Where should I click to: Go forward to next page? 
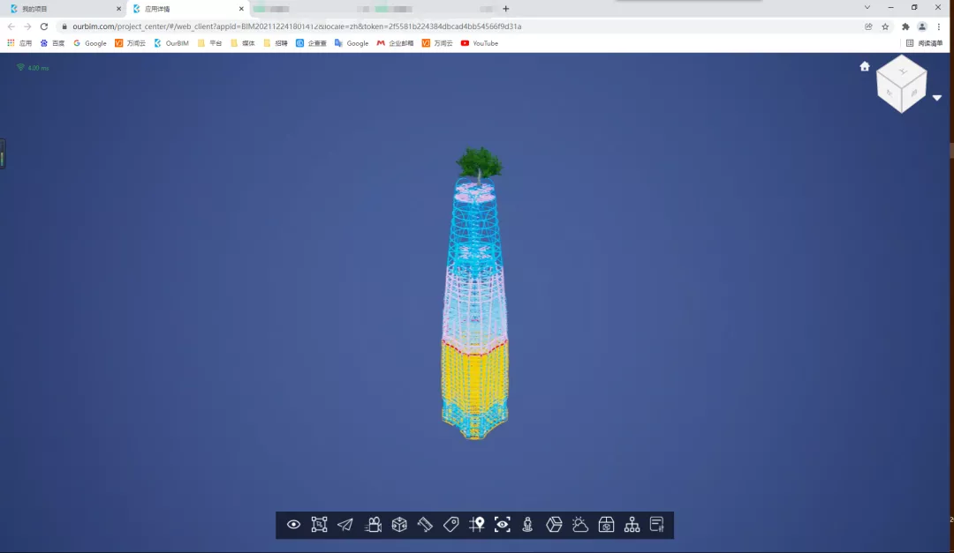click(27, 26)
